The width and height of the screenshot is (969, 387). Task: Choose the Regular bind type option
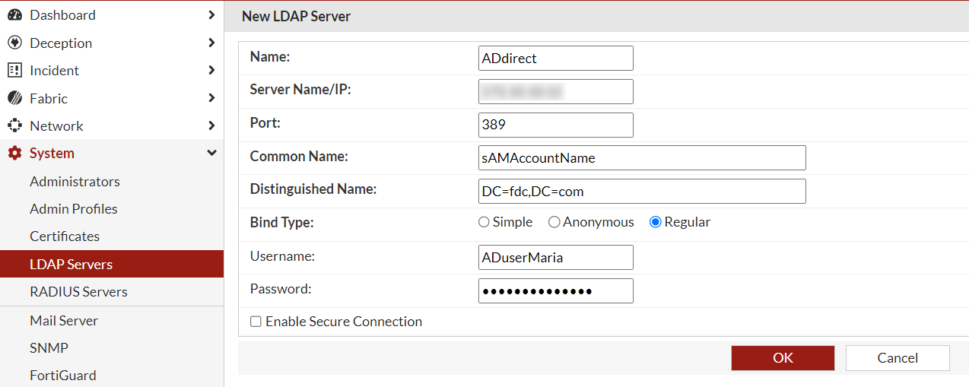655,223
